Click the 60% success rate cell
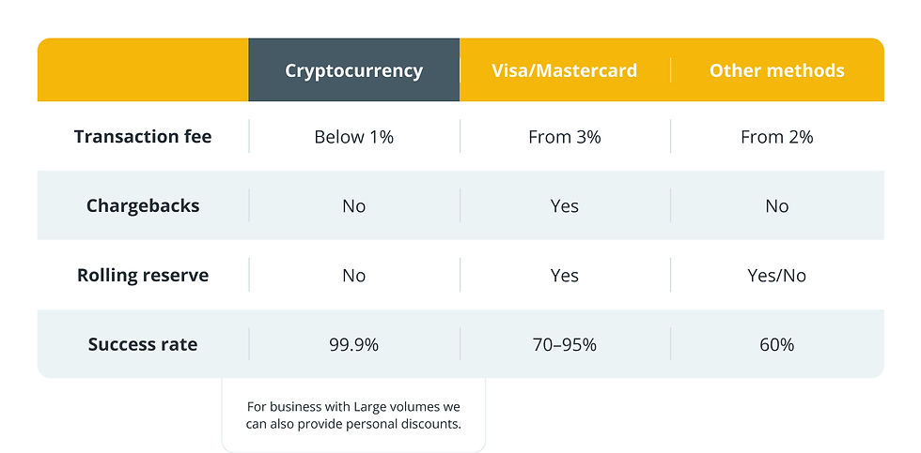Image resolution: width=921 pixels, height=453 pixels. 776,344
